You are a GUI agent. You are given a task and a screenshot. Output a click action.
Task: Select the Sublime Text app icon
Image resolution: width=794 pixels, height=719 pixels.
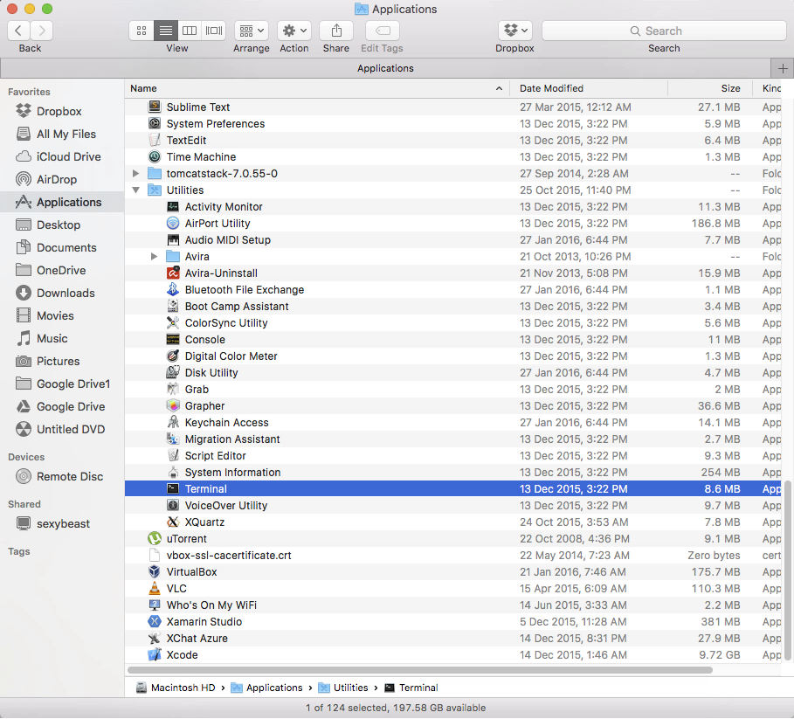(x=155, y=107)
